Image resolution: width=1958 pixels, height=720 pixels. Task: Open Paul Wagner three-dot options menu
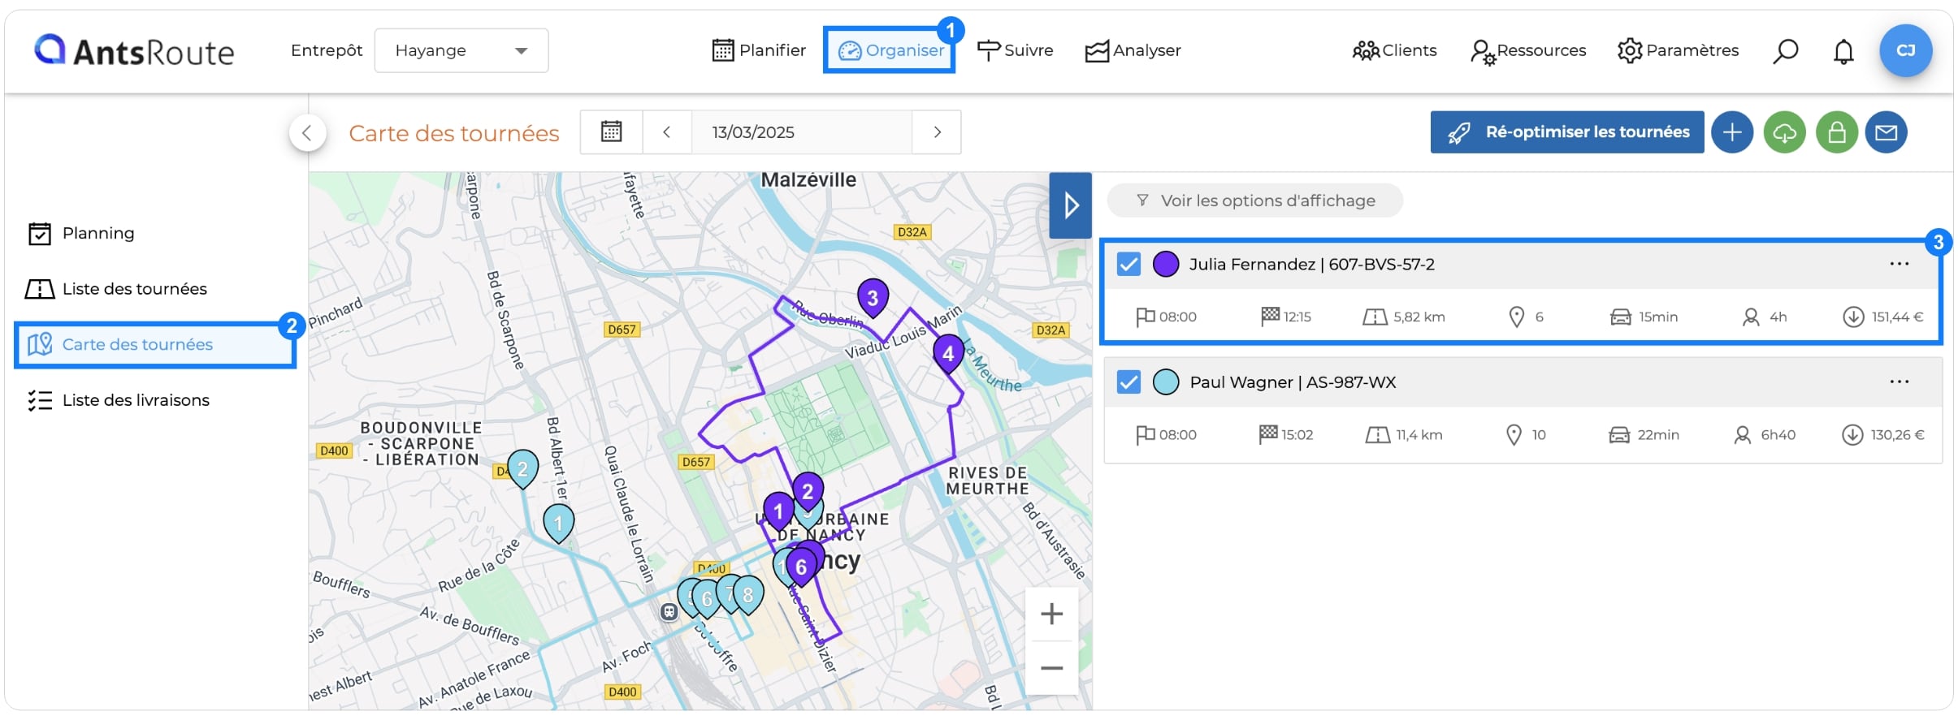(x=1899, y=382)
